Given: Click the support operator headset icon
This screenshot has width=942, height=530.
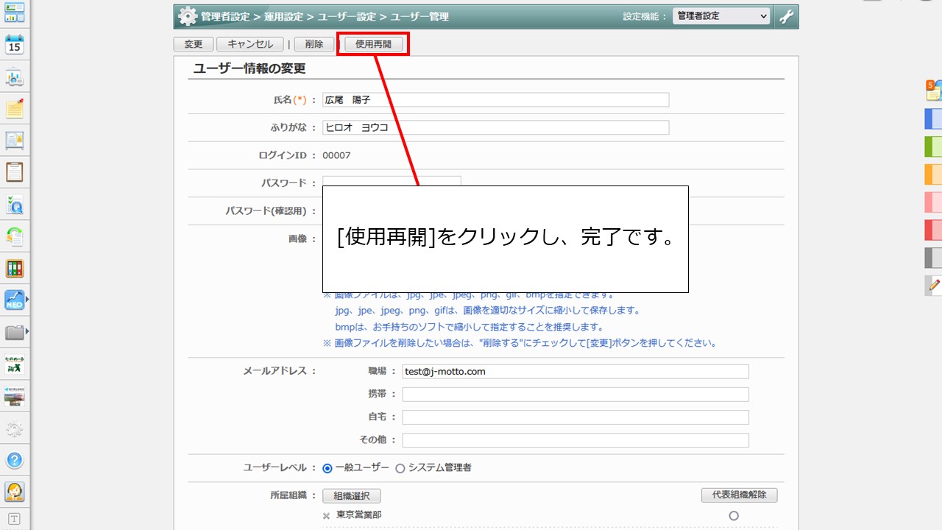Looking at the screenshot, I should click(x=15, y=491).
